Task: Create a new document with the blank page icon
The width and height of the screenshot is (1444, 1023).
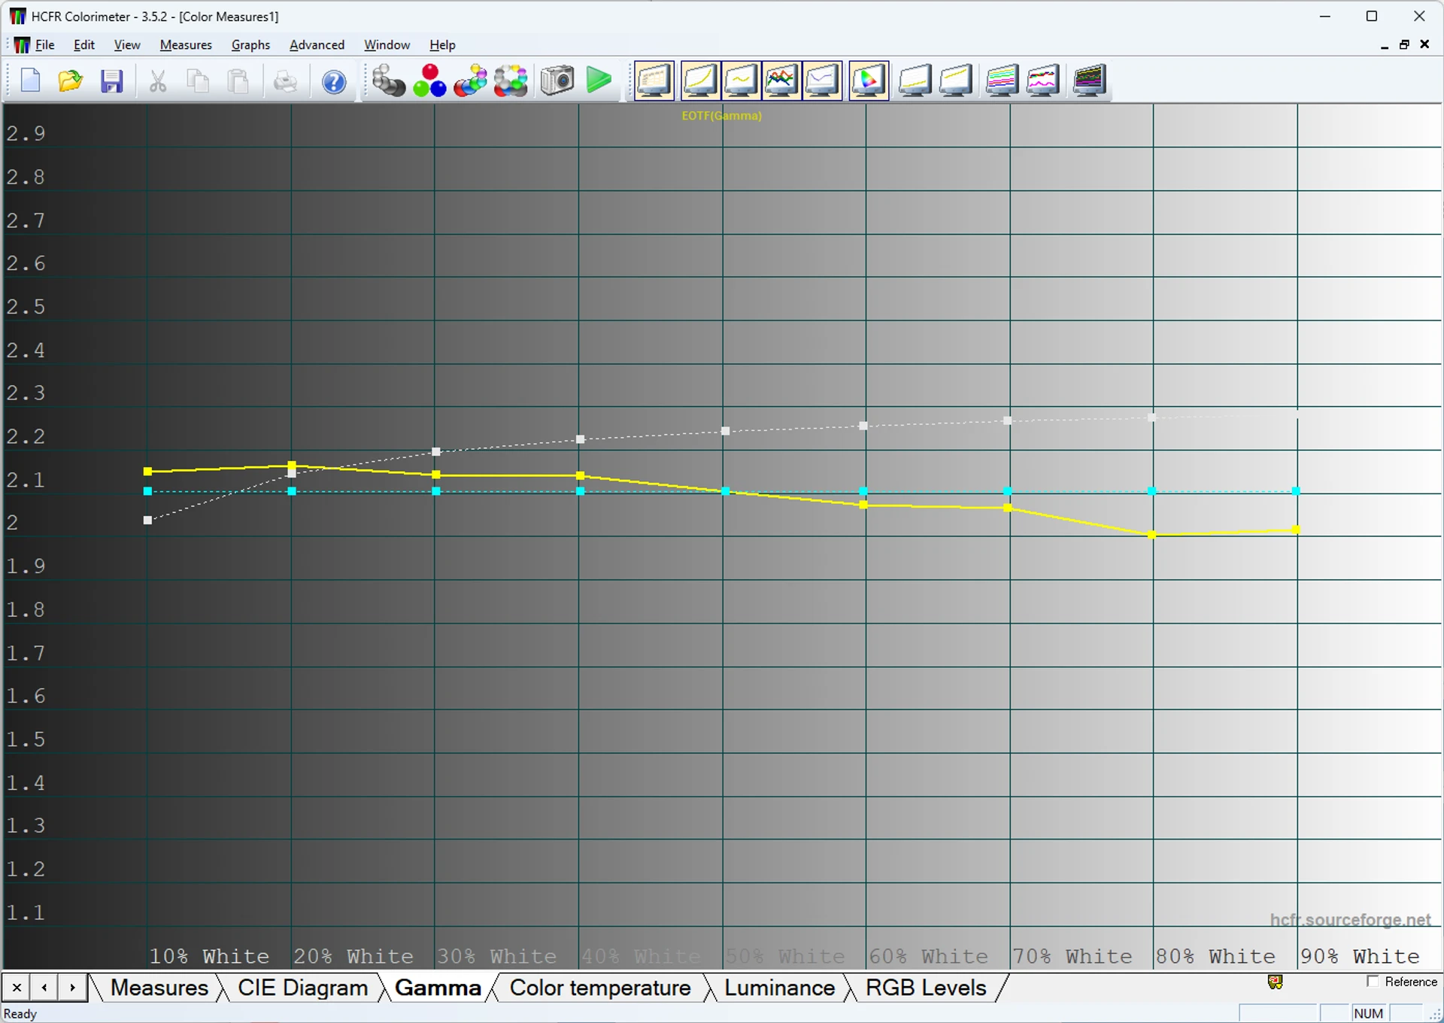Action: pos(30,80)
